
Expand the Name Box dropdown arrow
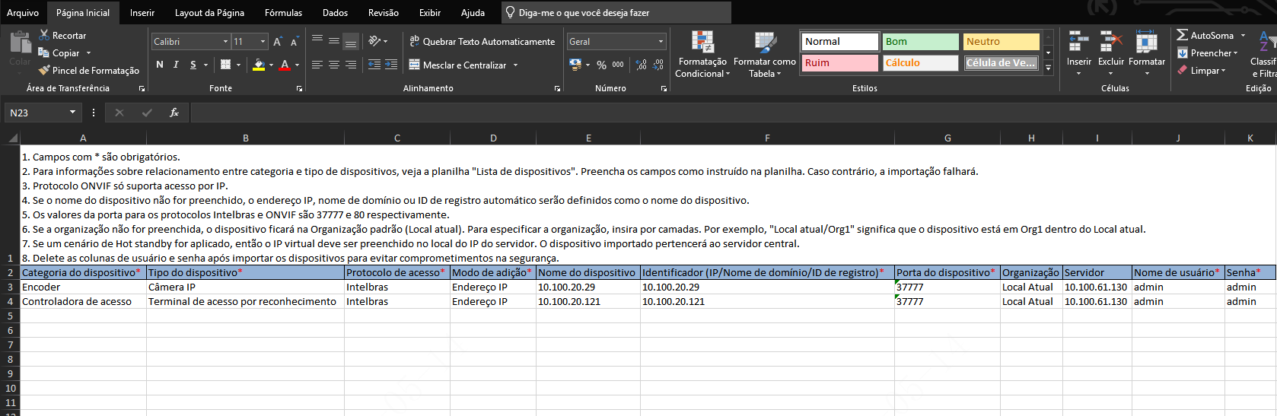click(x=72, y=113)
